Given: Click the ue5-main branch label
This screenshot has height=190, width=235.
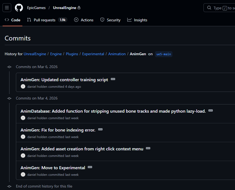Looking at the screenshot, I should (x=164, y=54).
